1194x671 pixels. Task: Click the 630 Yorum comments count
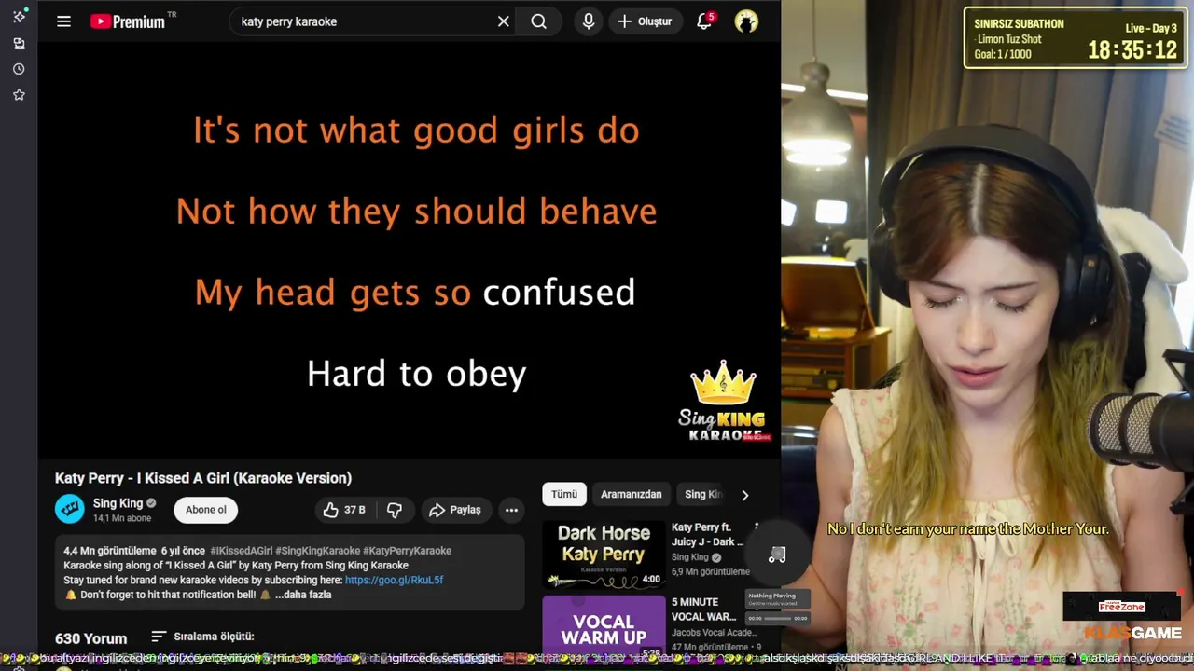coord(90,638)
